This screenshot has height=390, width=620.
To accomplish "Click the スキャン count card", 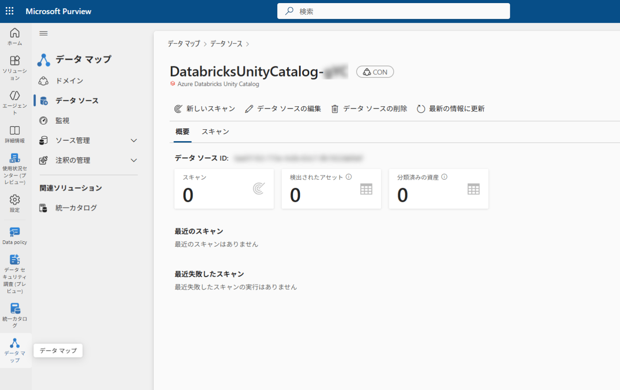I will (224, 189).
